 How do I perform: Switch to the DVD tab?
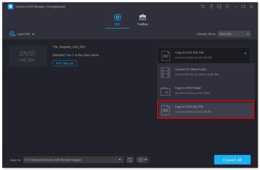(x=117, y=20)
